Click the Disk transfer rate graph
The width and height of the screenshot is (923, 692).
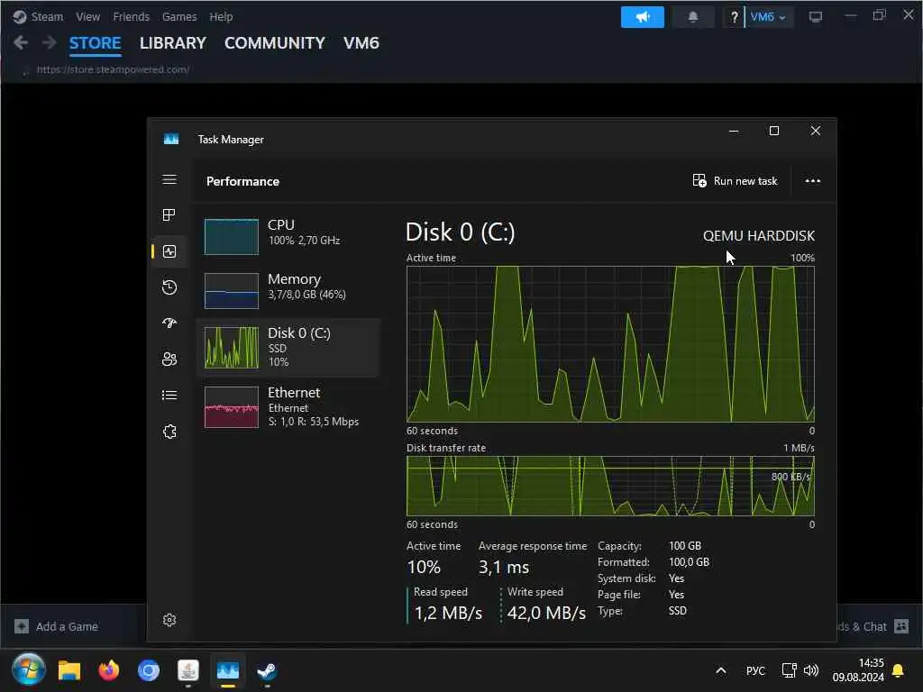(610, 486)
